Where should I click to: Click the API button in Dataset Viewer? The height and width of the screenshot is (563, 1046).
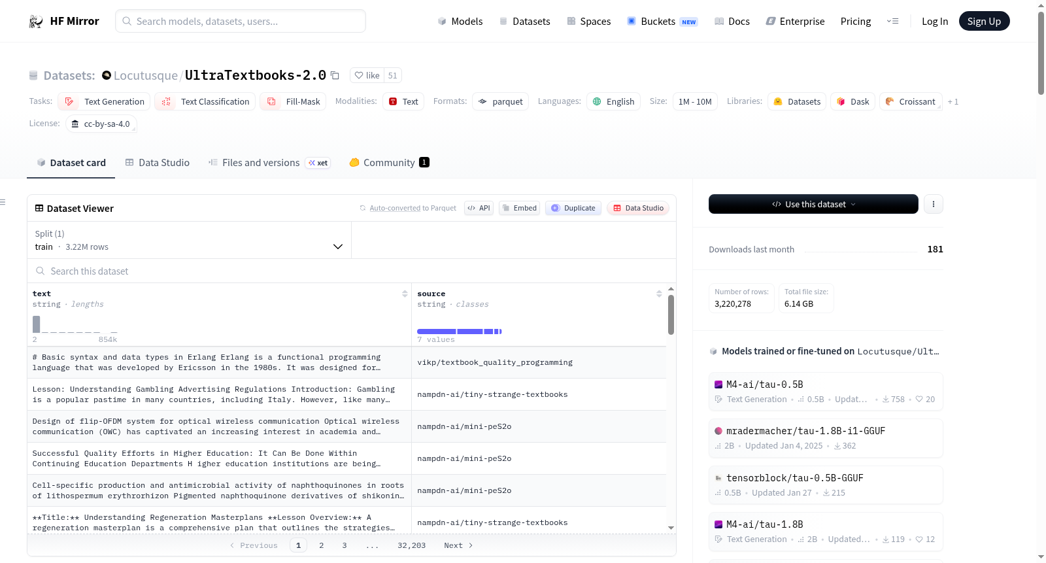479,208
